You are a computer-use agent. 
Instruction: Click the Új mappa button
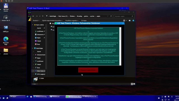click(x=84, y=20)
